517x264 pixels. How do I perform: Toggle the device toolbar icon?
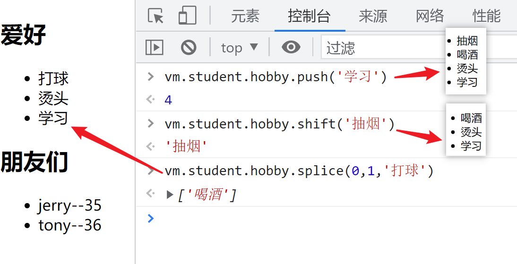pos(187,16)
